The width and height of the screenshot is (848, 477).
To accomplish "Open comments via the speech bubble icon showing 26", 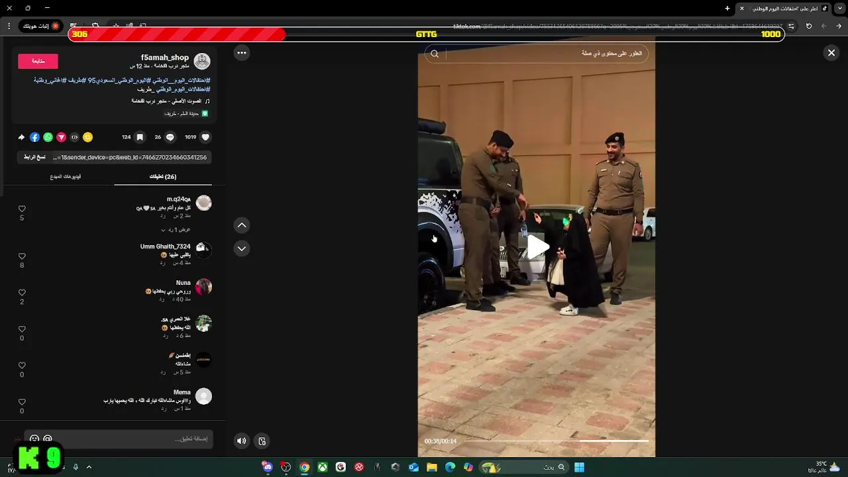I will 170,137.
